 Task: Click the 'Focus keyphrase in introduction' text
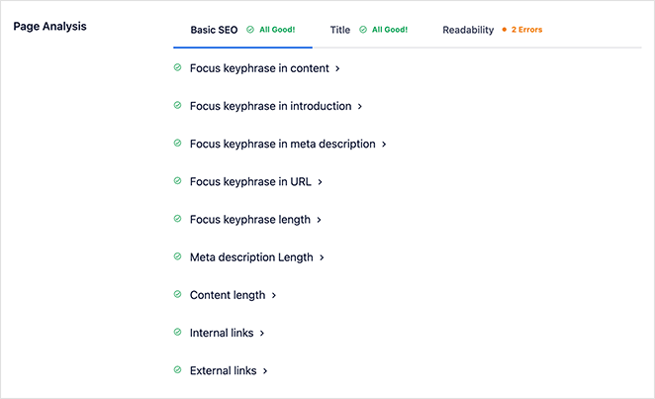point(271,107)
